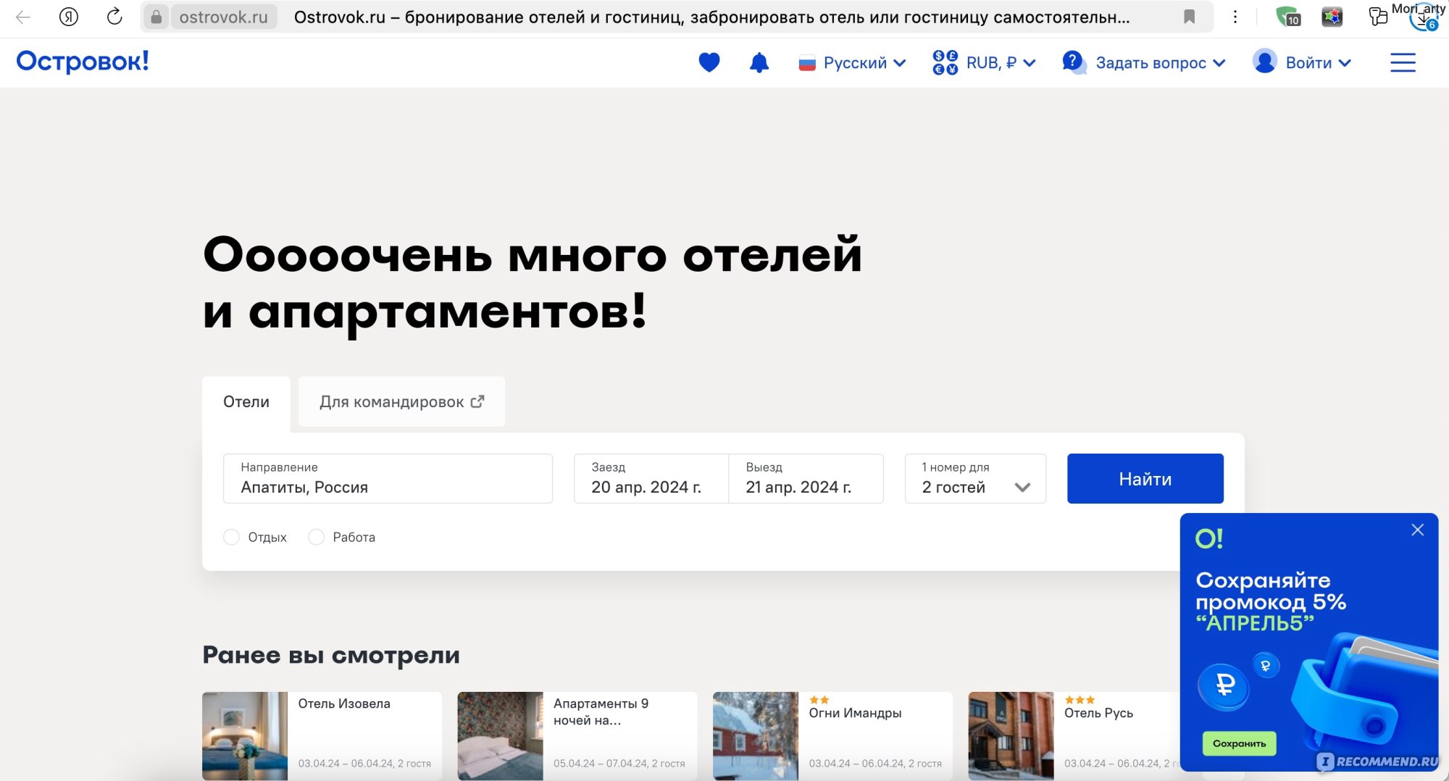Click the Yandex browser home icon
Viewport: 1449px width, 781px height.
(x=69, y=17)
